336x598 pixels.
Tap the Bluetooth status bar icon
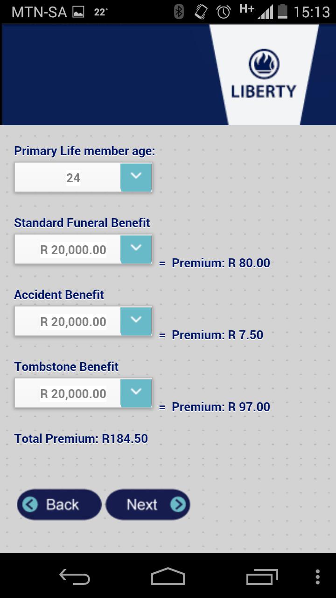click(x=179, y=12)
